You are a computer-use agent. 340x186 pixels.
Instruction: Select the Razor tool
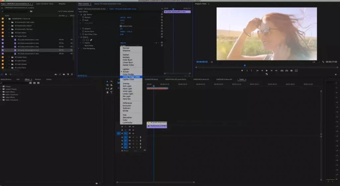[x=111, y=85]
